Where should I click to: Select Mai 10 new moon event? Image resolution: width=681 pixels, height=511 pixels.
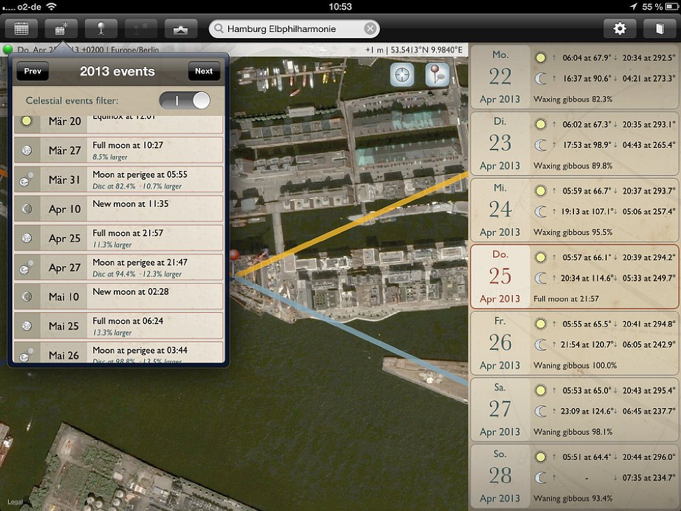pos(118,296)
